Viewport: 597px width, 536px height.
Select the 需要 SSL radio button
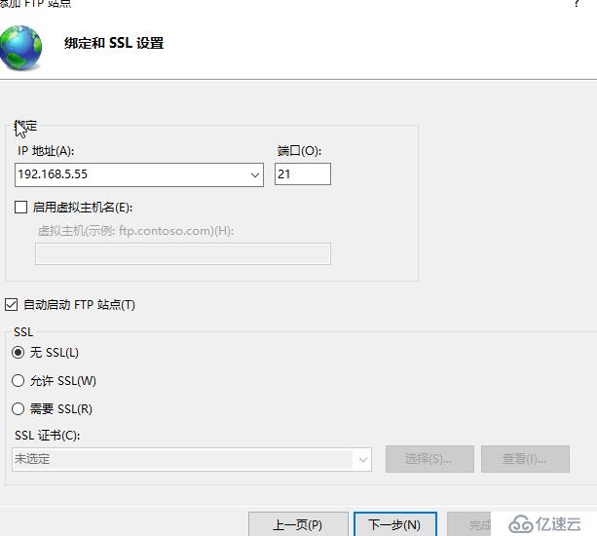18,408
